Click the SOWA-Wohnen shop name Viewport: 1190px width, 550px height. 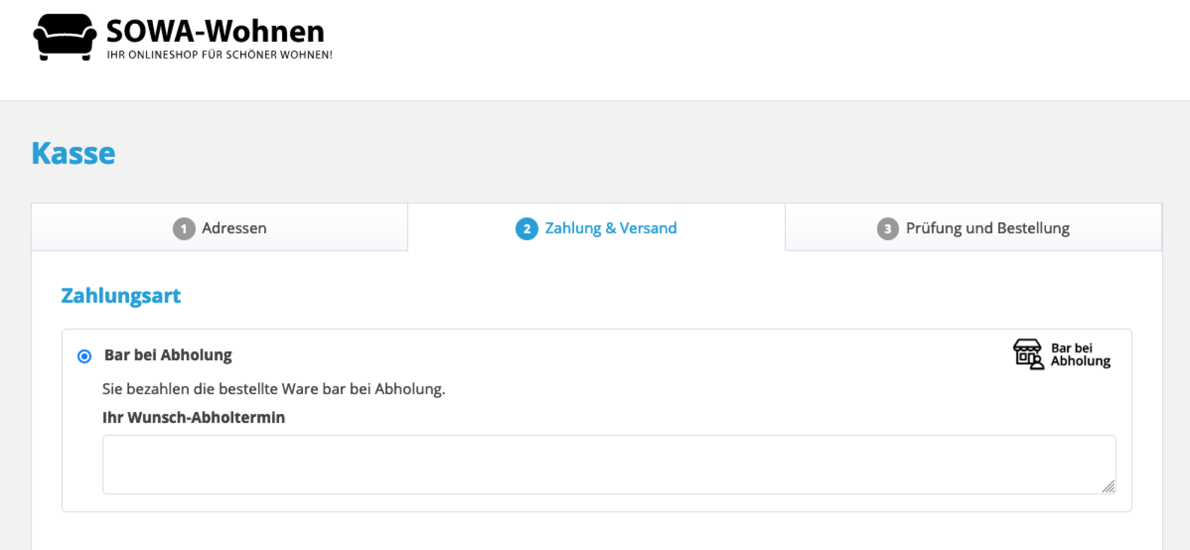[x=215, y=32]
